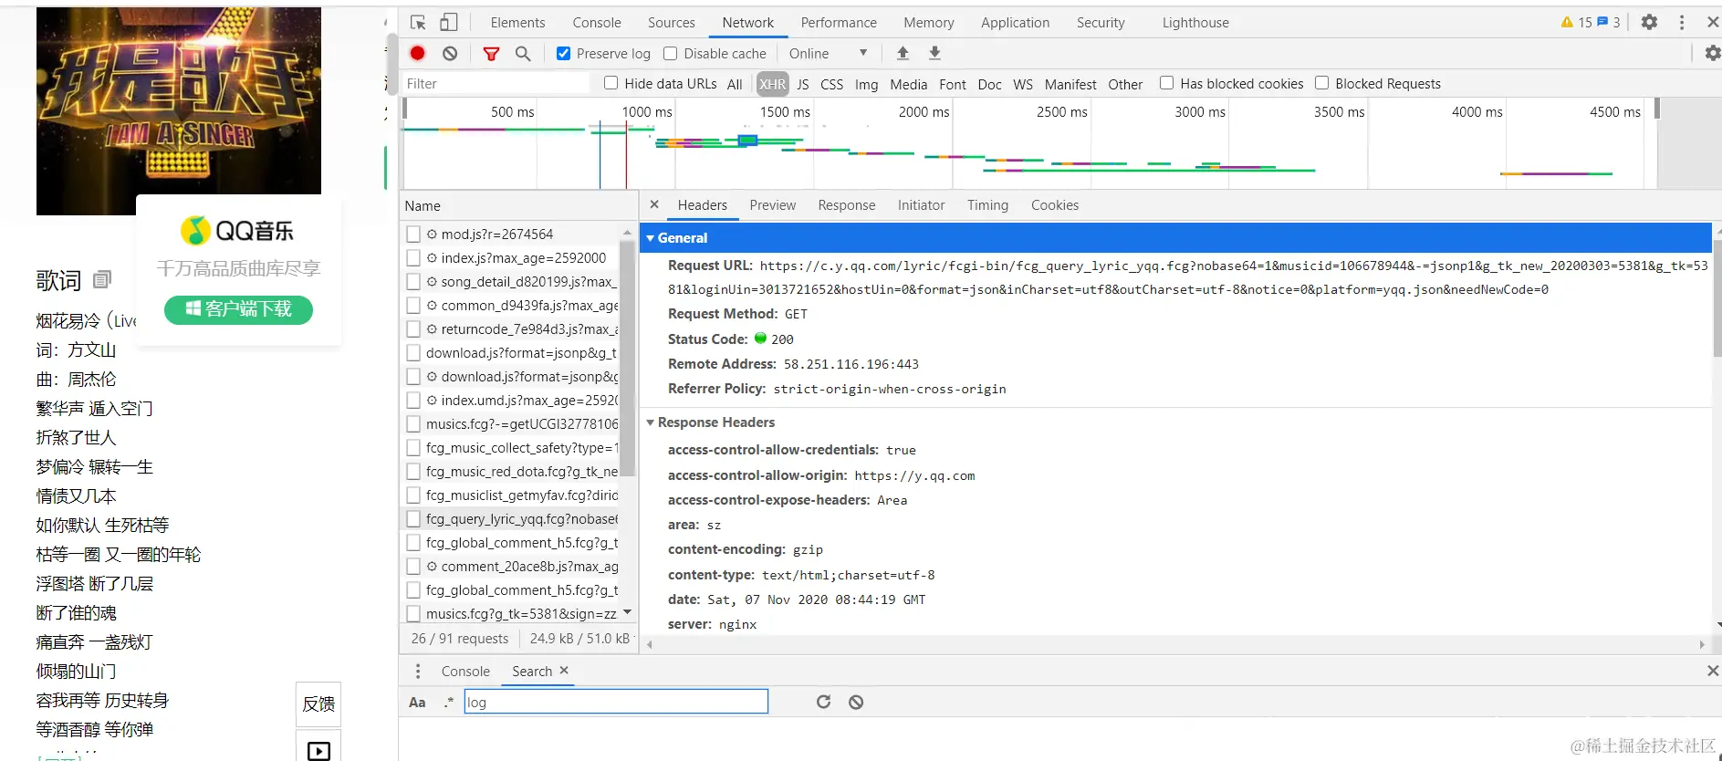The image size is (1722, 761).
Task: Collapse the General section
Action: [651, 238]
